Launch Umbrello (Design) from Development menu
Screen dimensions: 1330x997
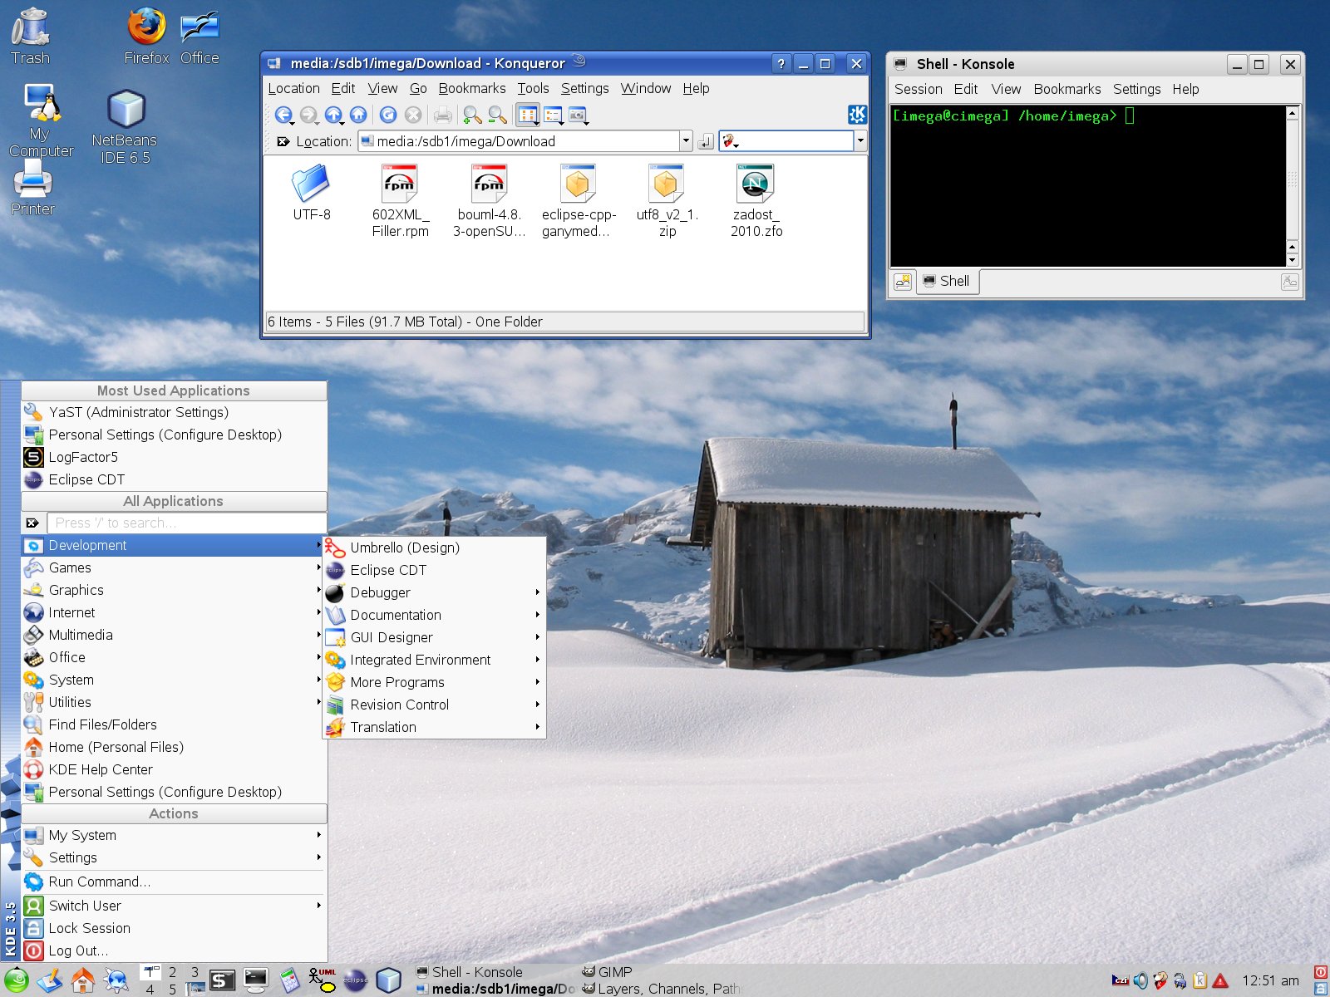click(433, 548)
